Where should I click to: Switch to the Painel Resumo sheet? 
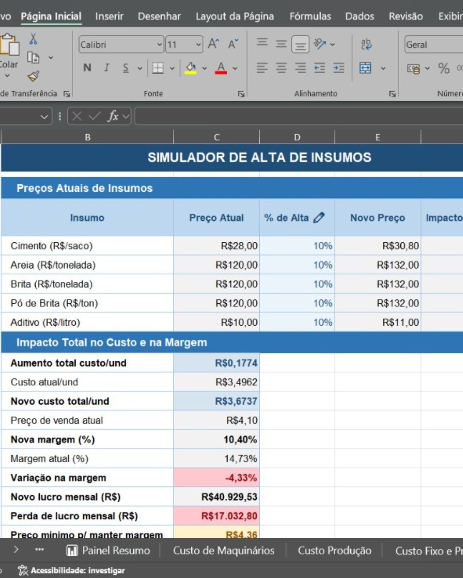(108, 551)
